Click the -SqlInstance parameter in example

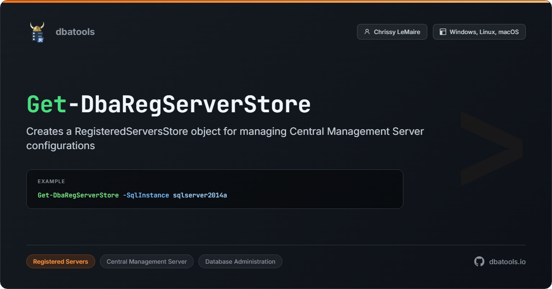click(146, 195)
